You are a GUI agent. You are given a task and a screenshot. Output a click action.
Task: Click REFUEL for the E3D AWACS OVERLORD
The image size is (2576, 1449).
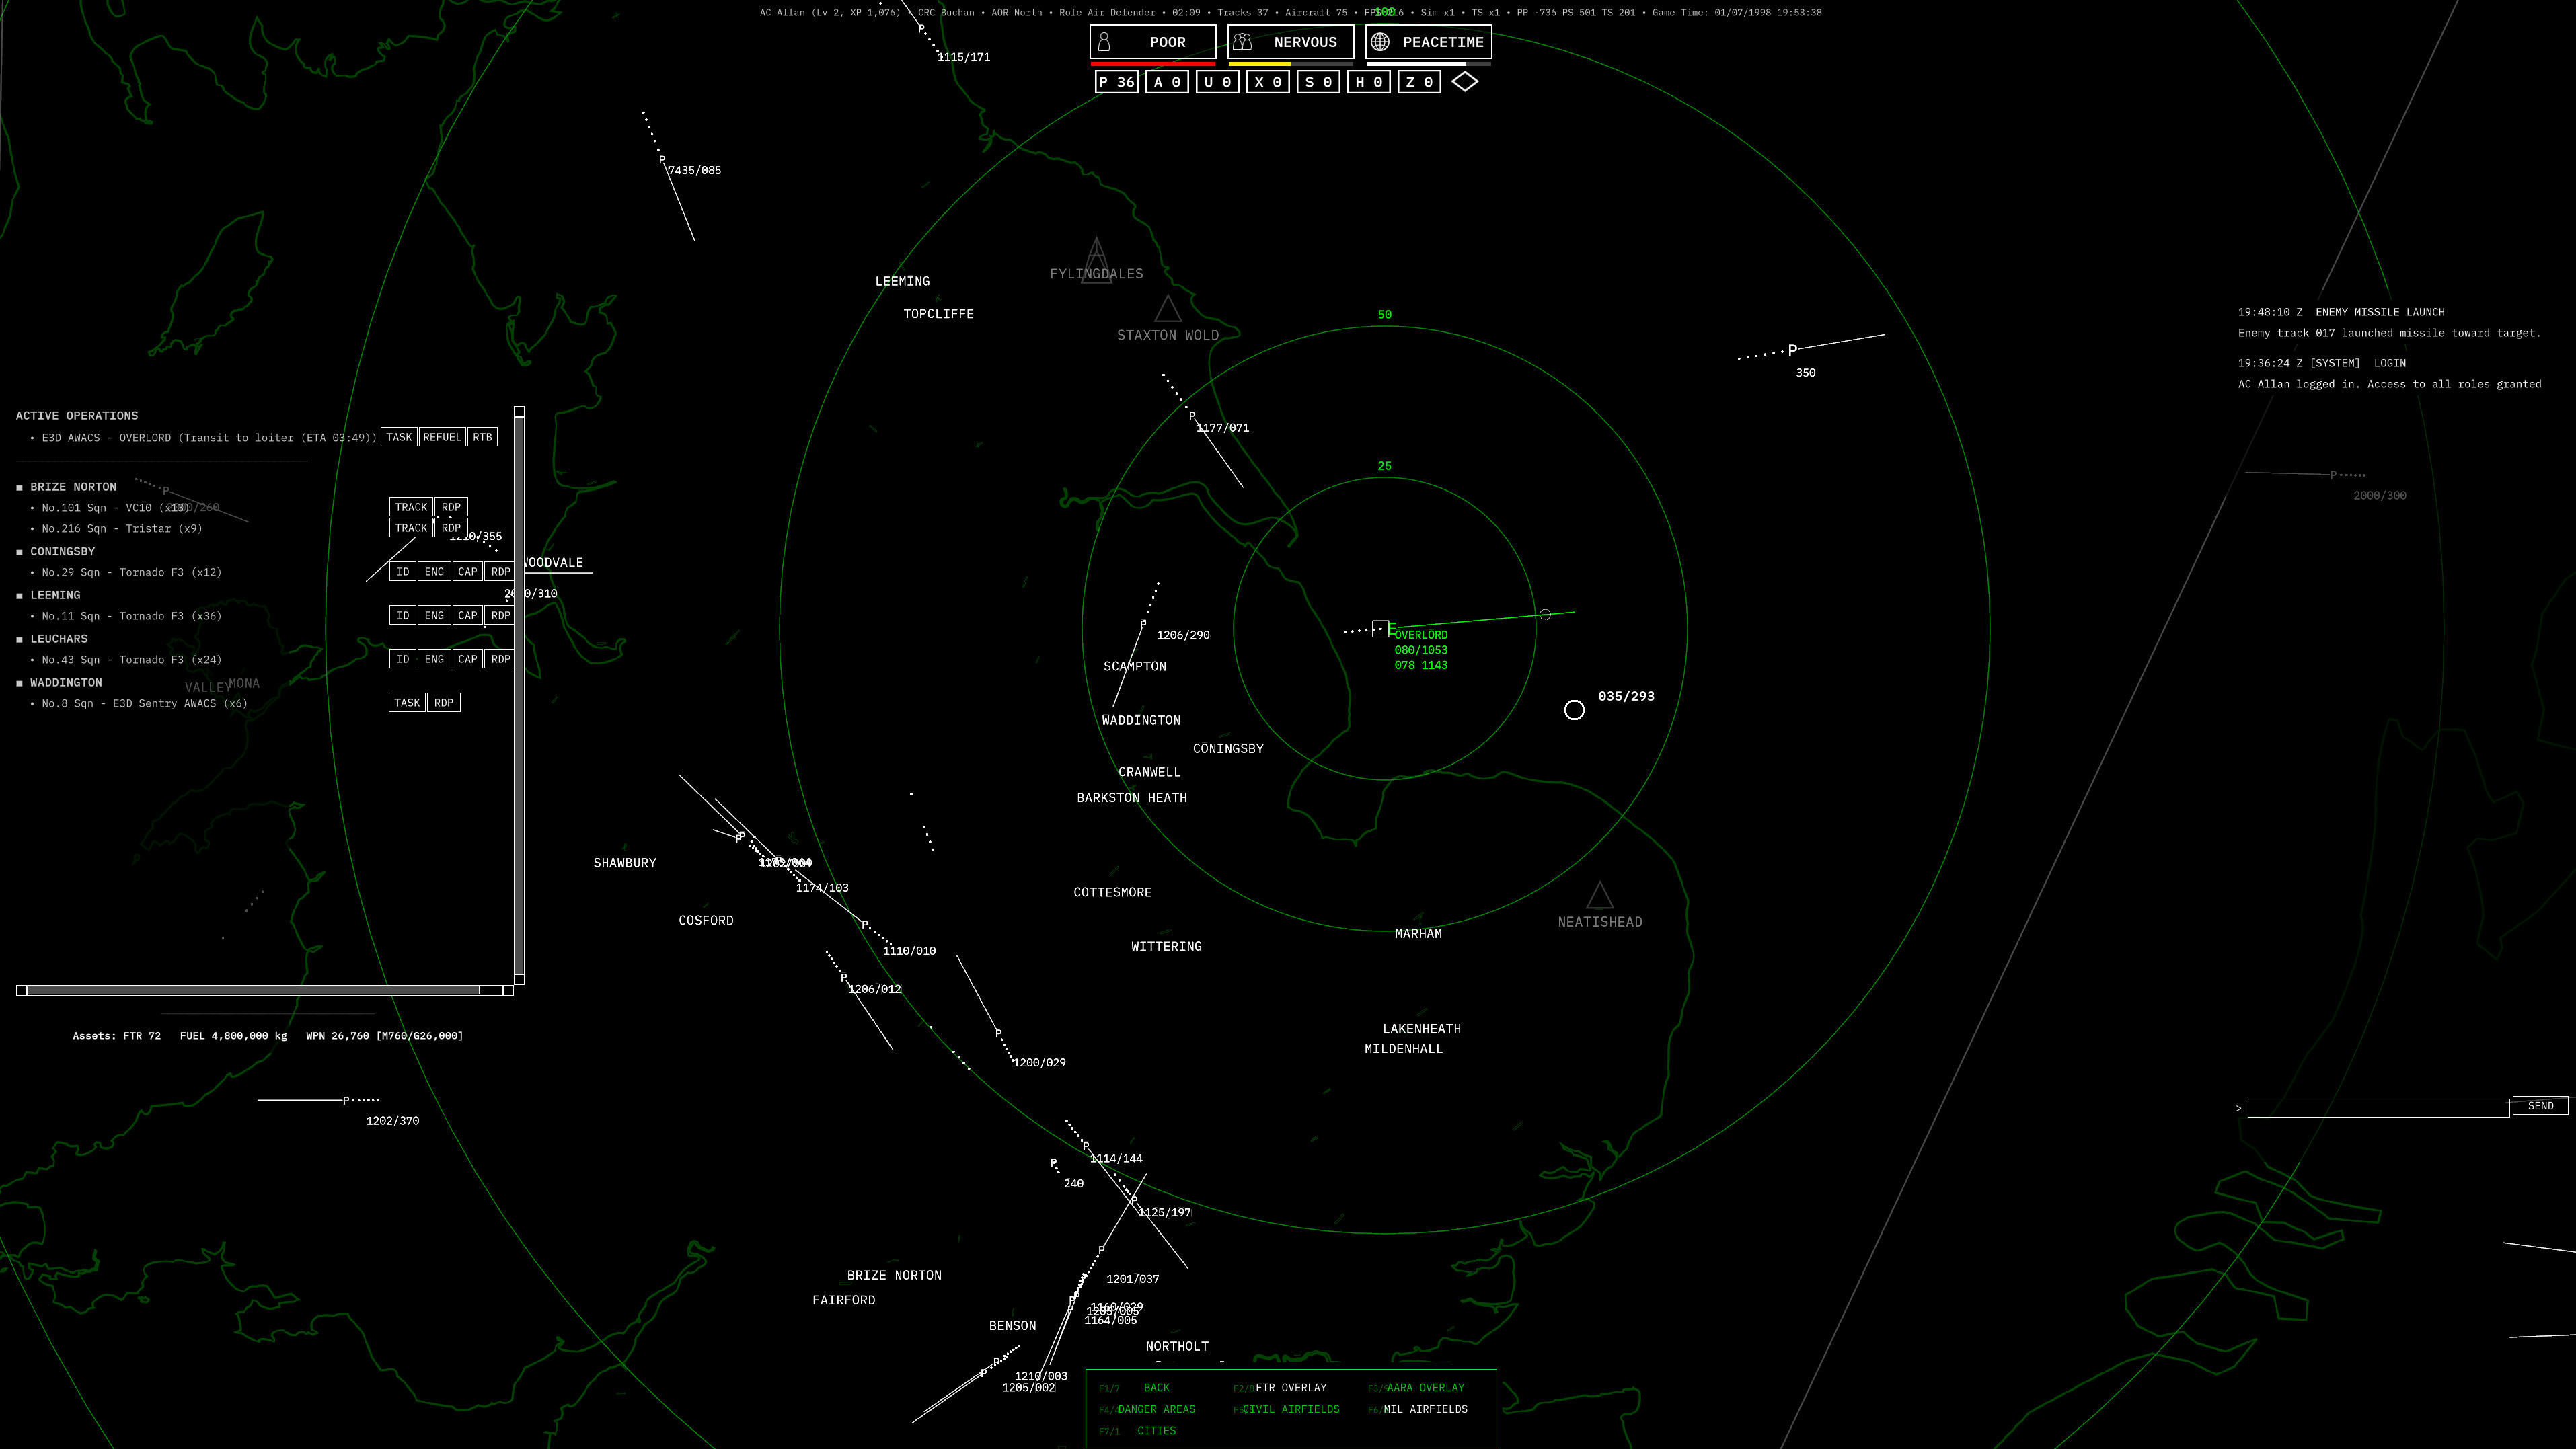pyautogui.click(x=442, y=437)
